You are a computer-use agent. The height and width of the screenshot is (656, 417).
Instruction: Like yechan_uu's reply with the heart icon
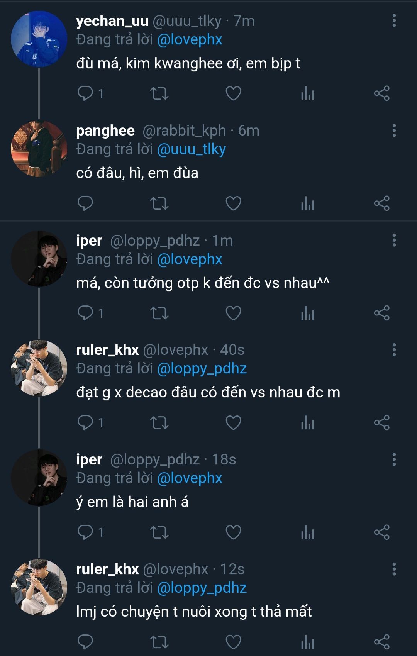click(233, 93)
